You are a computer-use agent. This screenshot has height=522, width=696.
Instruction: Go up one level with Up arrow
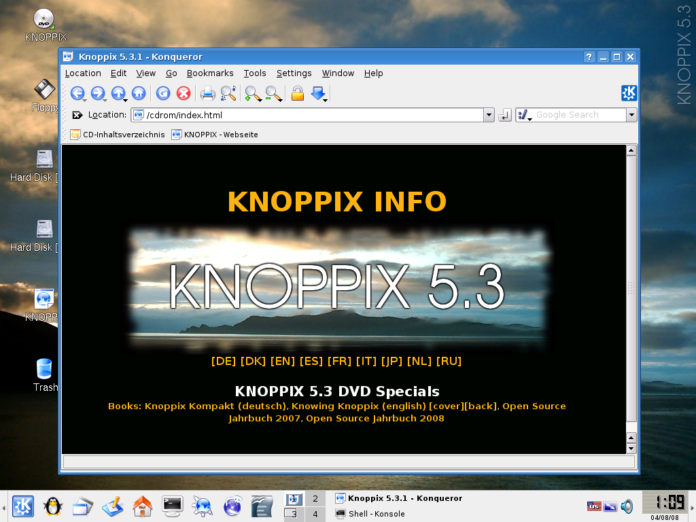click(x=118, y=93)
